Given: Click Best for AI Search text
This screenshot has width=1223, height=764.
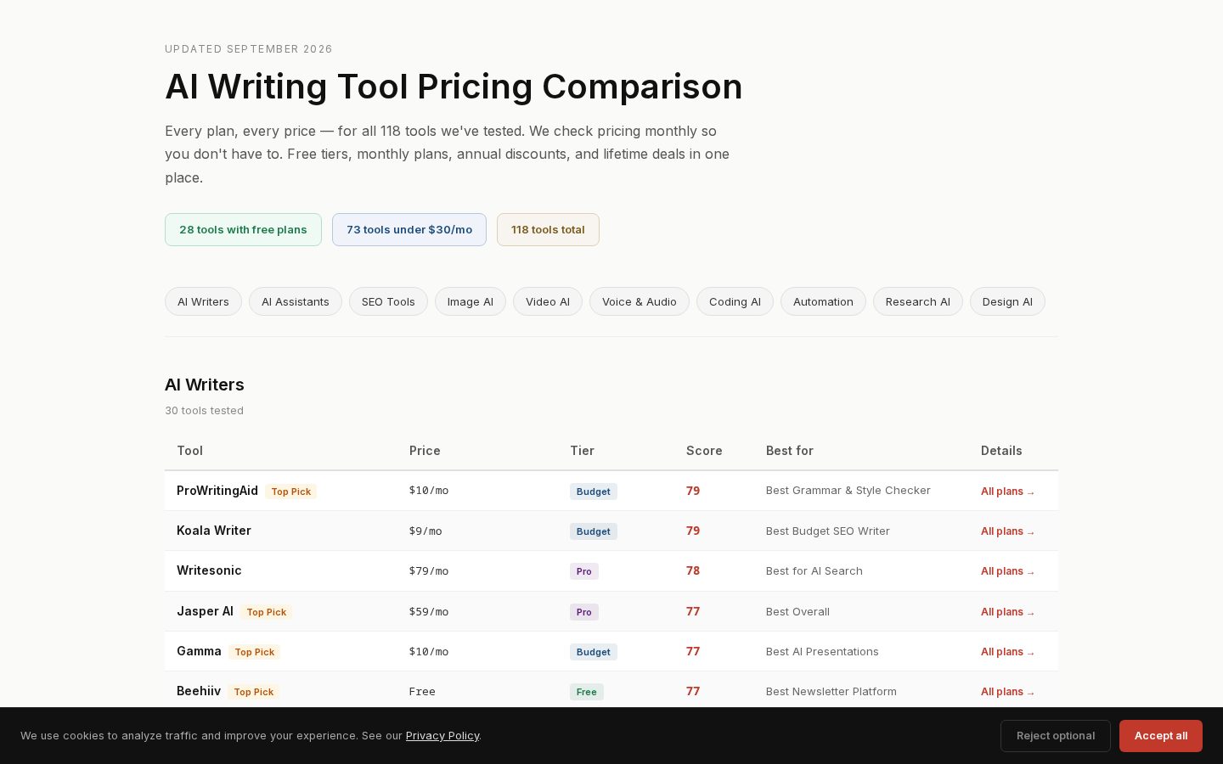Looking at the screenshot, I should 814,570.
